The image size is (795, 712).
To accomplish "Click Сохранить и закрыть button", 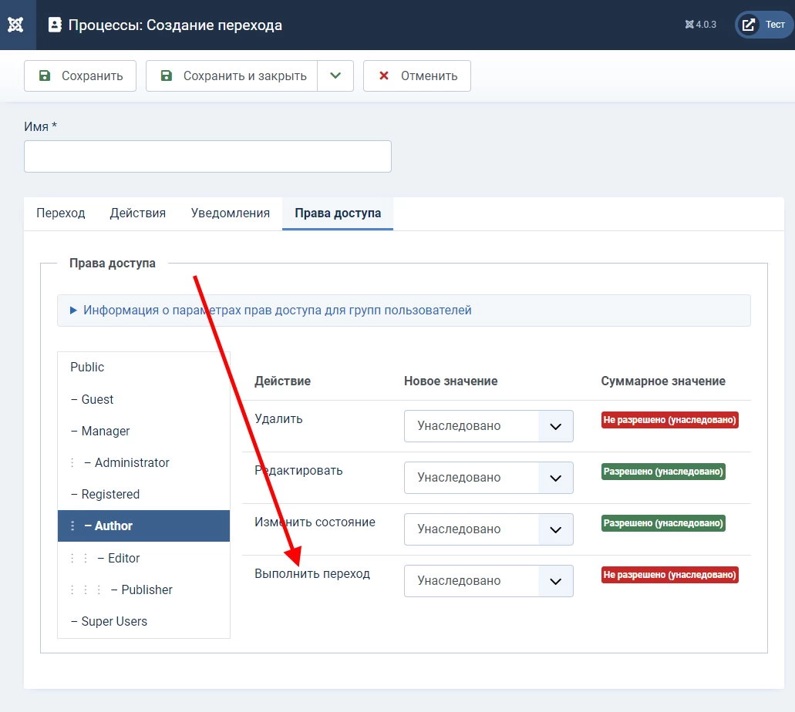I will [x=231, y=76].
